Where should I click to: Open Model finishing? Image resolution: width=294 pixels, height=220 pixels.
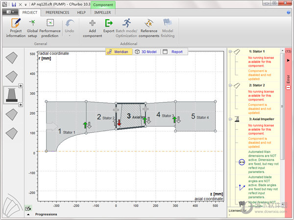tap(168, 28)
